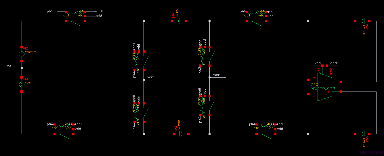Click the gnd! label on V42's ph2 switch

[x=99, y=11]
